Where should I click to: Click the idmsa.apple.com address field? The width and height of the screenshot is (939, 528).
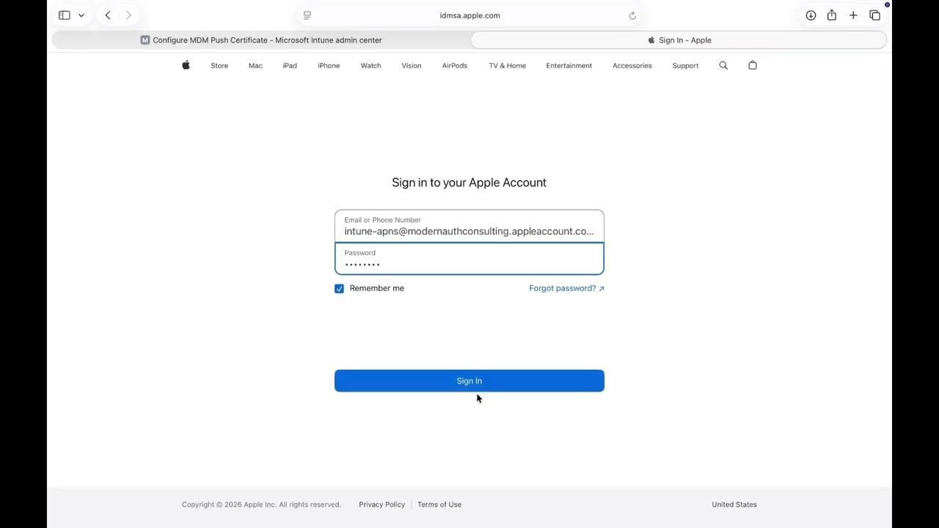[469, 15]
